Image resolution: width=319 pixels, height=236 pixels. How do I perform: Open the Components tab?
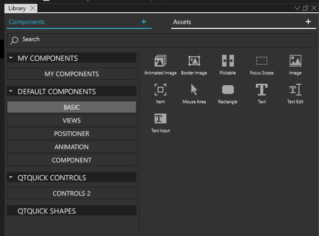click(27, 22)
